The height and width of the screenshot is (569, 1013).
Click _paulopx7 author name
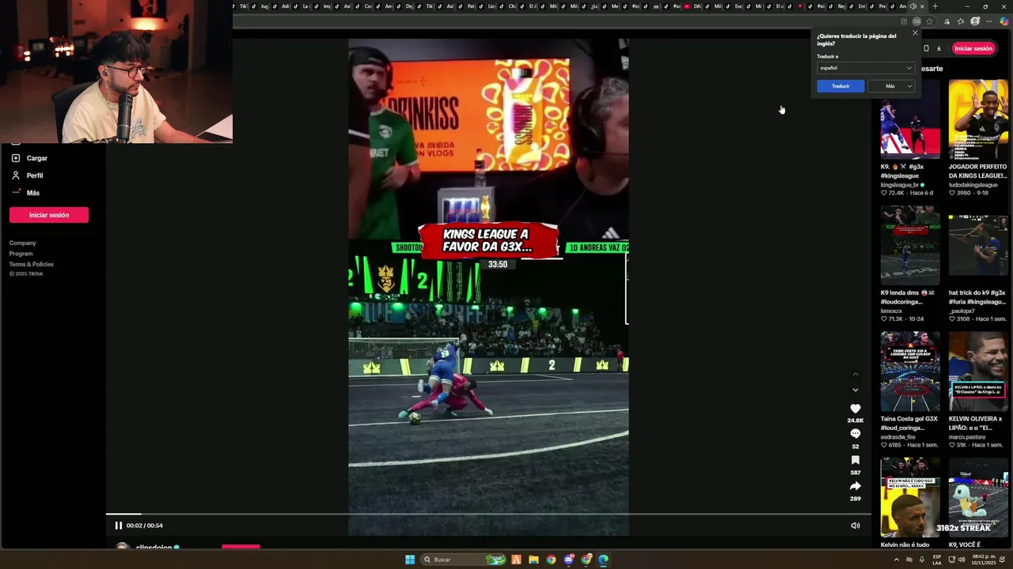963,311
